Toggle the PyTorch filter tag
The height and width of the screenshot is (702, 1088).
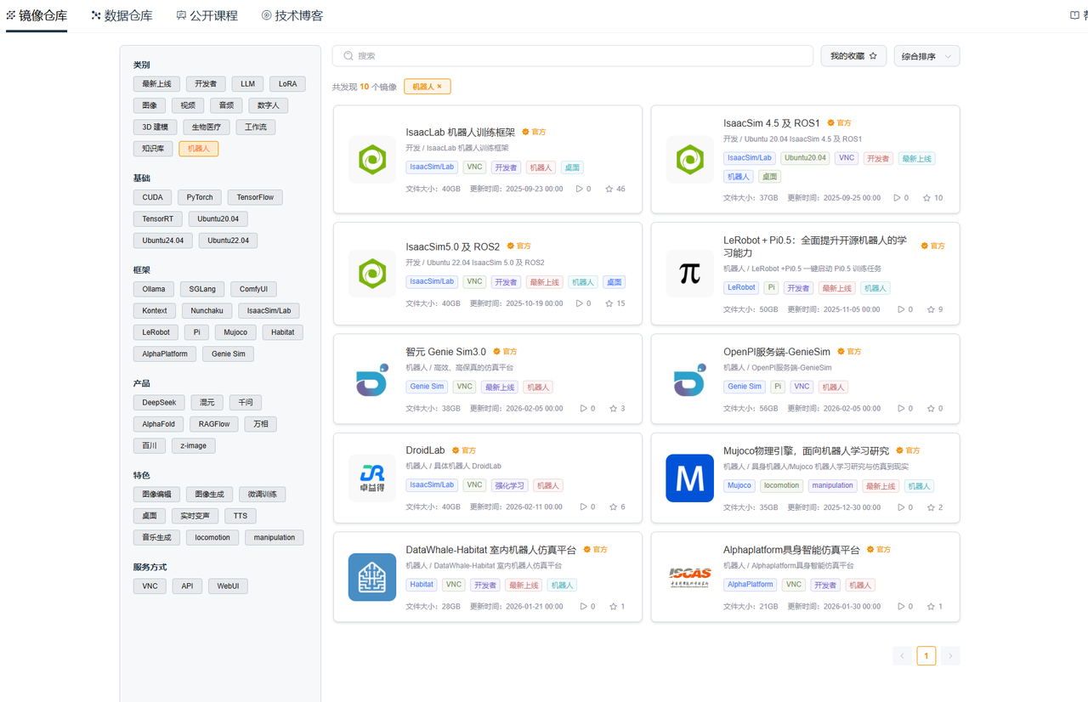pyautogui.click(x=200, y=197)
